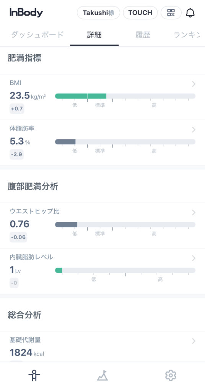Open the goal flag chart icon
Viewport: 205px width, 391px height.
[x=102, y=375]
